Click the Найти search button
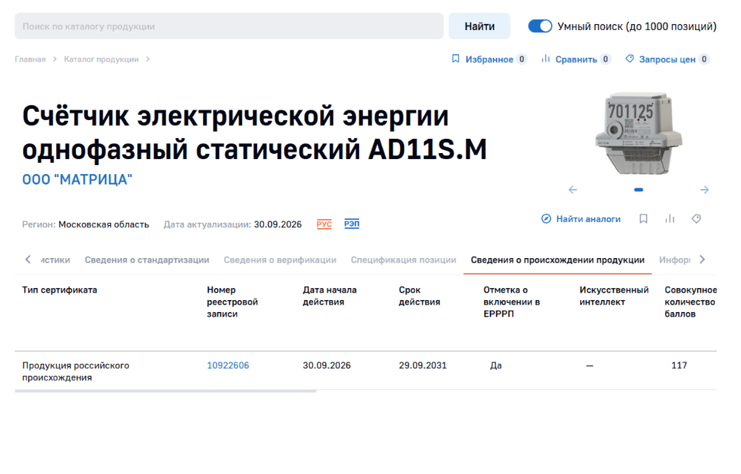Viewport: 741px width, 474px height. tap(478, 26)
